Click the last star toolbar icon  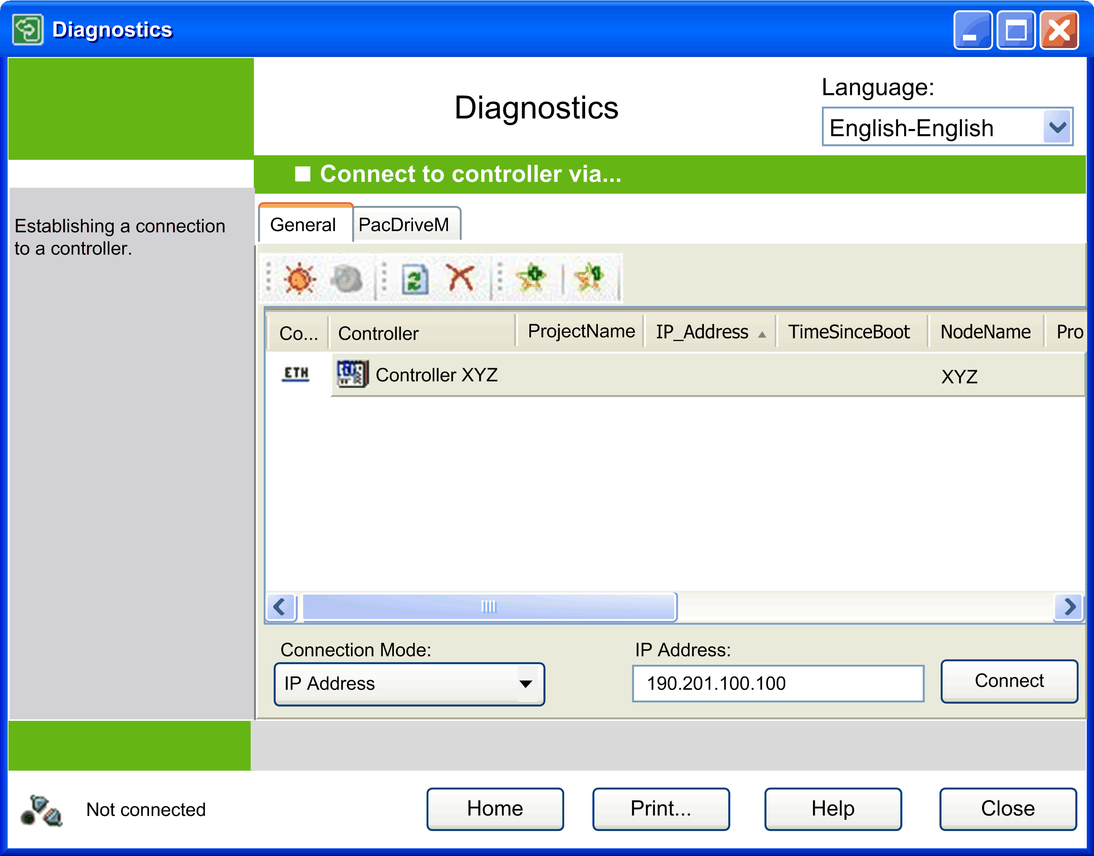pos(590,278)
